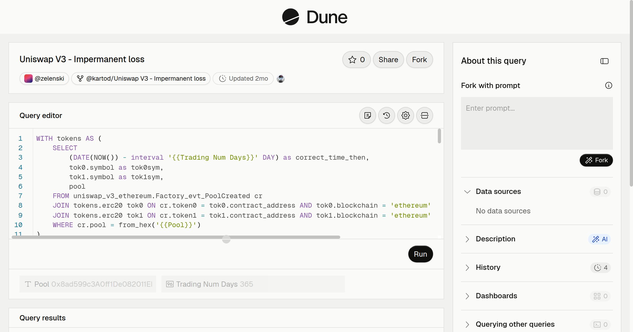The image size is (633, 332).
Task: Toggle editor layout view icon
Action: point(424,115)
